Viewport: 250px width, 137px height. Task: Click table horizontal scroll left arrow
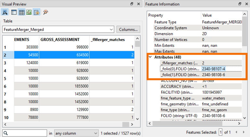point(5,124)
